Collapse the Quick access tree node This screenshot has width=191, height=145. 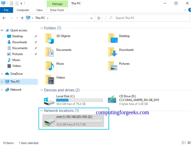(2, 30)
